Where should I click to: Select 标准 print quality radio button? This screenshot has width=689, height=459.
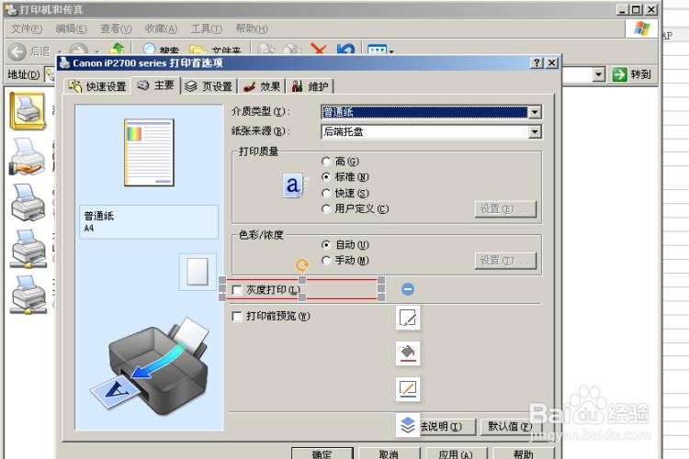click(325, 177)
